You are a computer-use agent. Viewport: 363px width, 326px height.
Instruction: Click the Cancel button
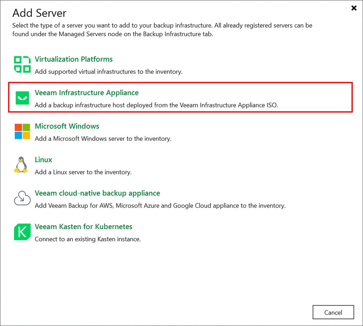coord(333,312)
